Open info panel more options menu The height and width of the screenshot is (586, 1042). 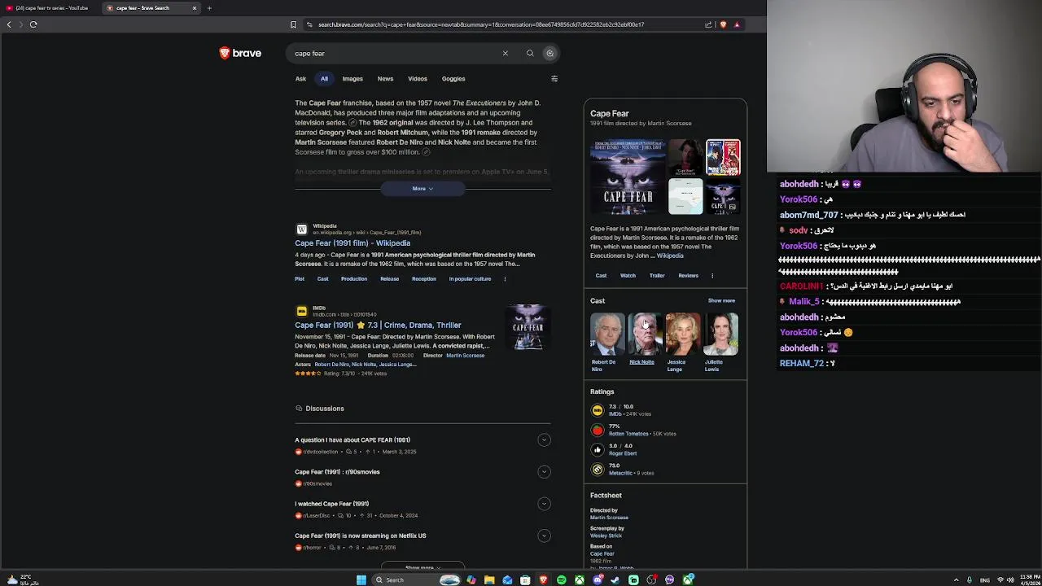point(712,275)
